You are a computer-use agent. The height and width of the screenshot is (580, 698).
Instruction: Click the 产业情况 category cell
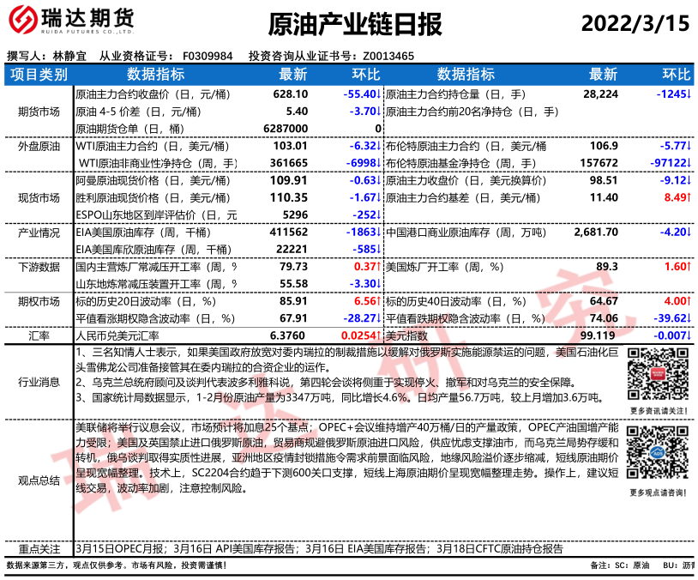[39, 233]
